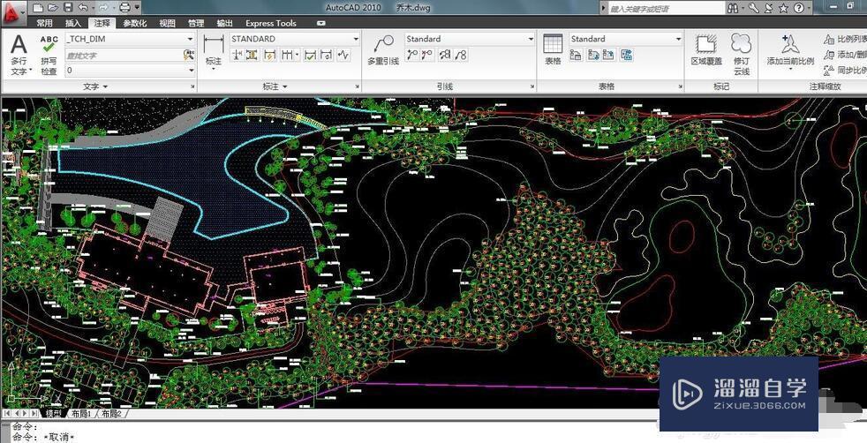Switch to the 参数化 ribbon tab

click(135, 23)
